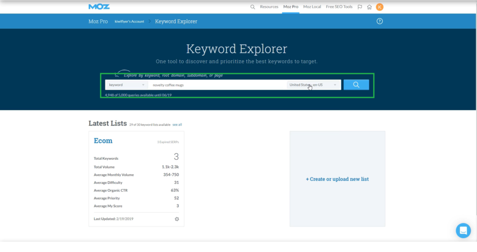Expand United States en-US locale dropdown

click(x=313, y=85)
